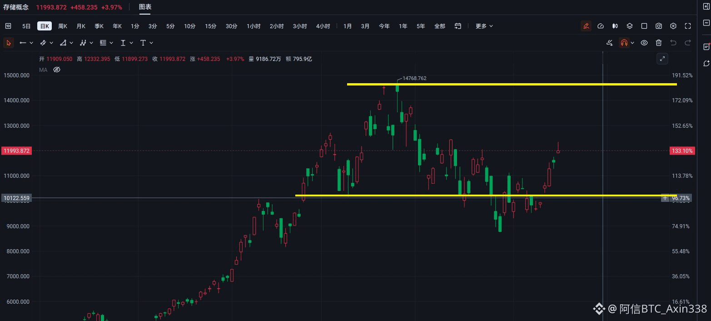This screenshot has height=321, width=711.
Task: Change the candlestick chart style
Action: (615, 26)
